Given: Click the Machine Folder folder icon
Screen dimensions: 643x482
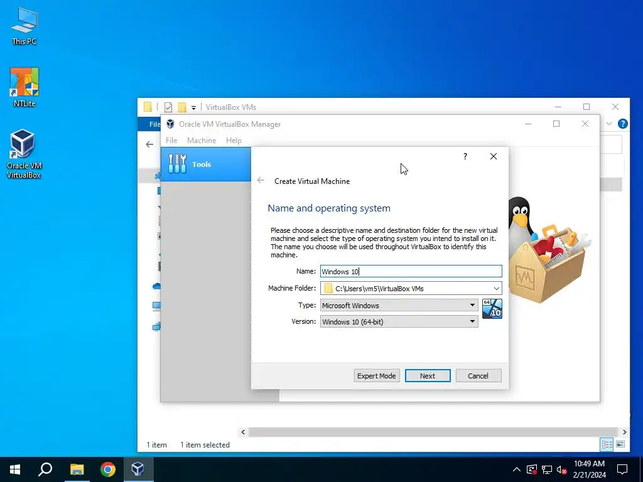Looking at the screenshot, I should 328,289.
